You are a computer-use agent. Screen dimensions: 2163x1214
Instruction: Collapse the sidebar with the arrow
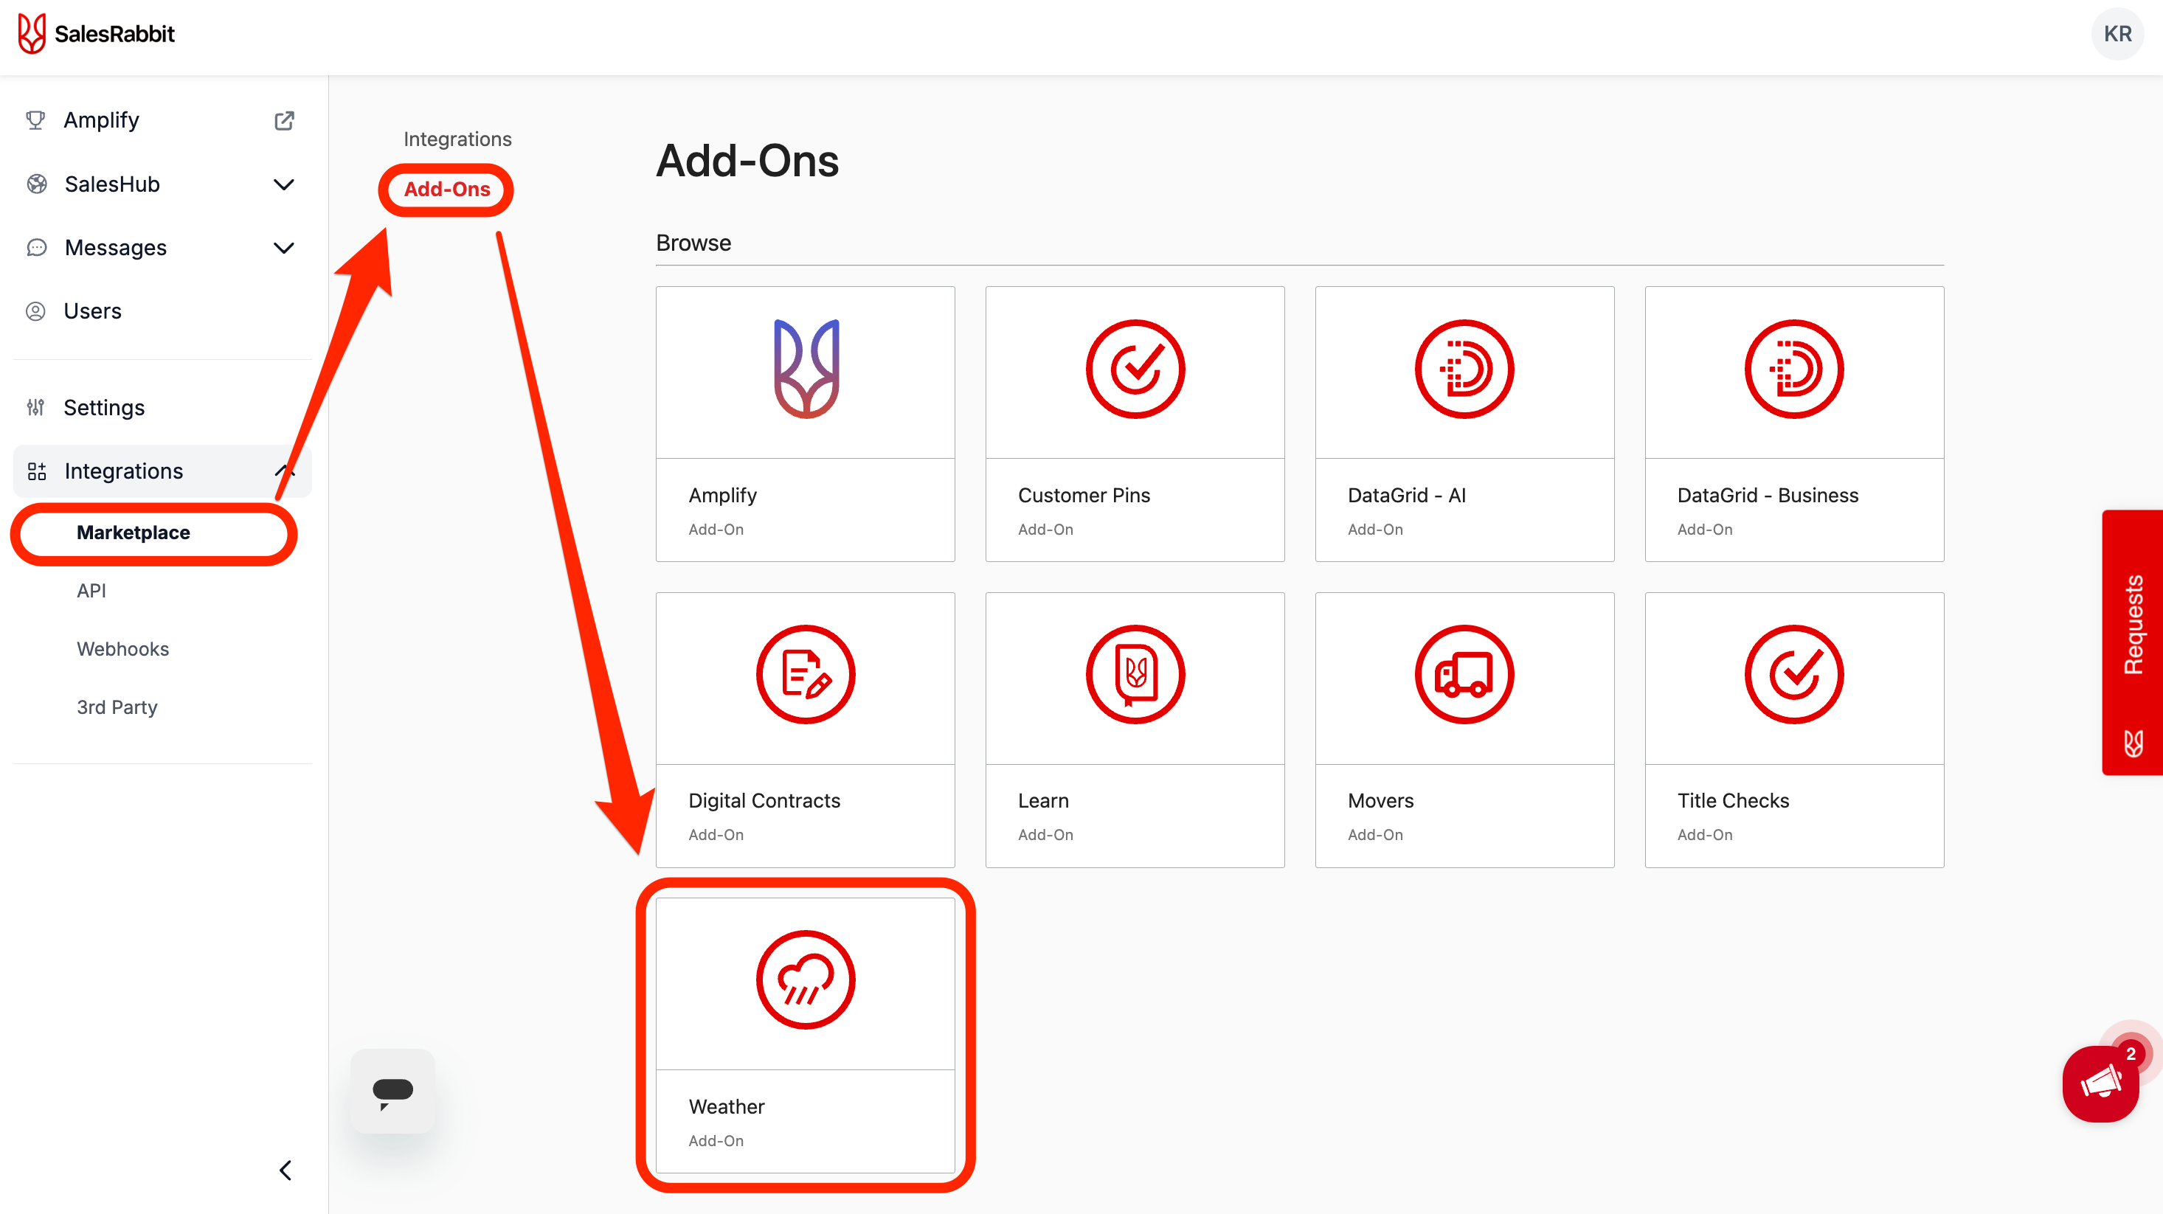[285, 1170]
